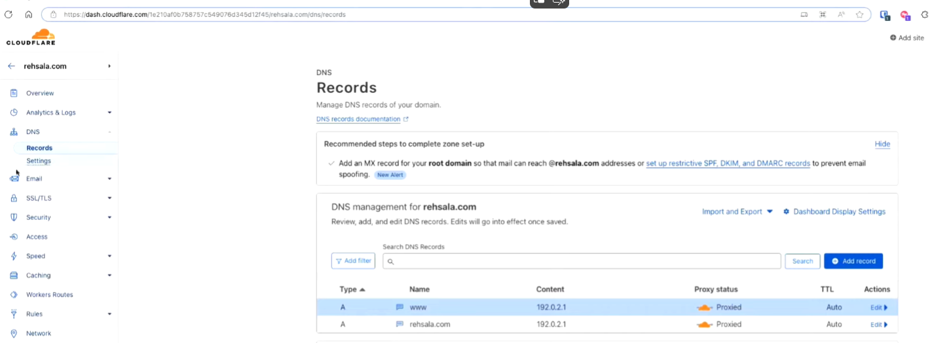The height and width of the screenshot is (343, 934).
Task: Click the browser refresh icon
Action: pos(9,14)
